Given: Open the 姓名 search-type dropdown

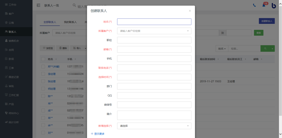Looking at the screenshot, I should 222,49.
